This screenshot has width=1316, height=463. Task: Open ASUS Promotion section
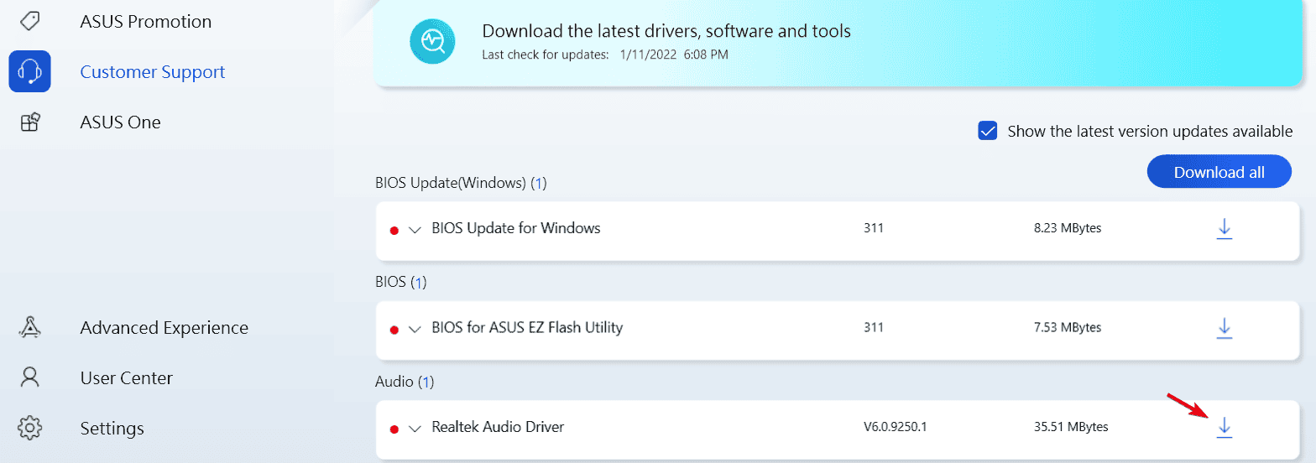click(146, 21)
